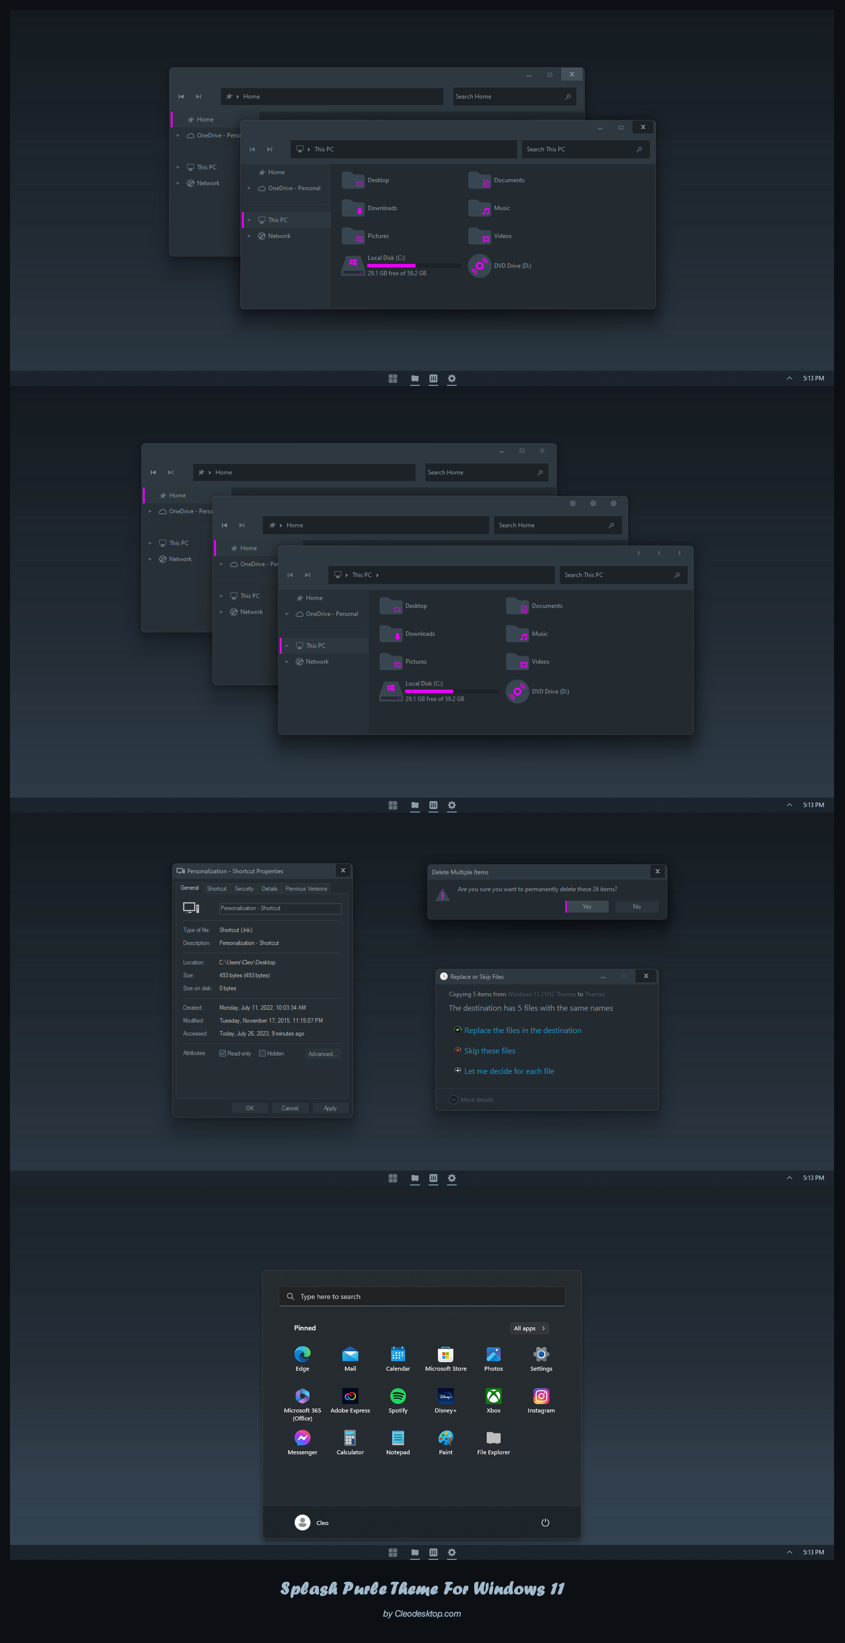Enable the Hidden attribute checkbox

click(x=262, y=1053)
